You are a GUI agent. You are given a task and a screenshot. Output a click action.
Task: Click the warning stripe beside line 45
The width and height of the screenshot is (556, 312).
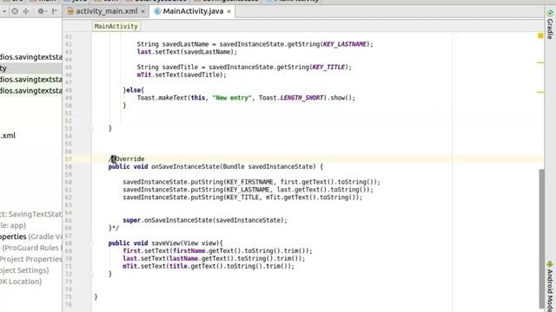coord(540,62)
